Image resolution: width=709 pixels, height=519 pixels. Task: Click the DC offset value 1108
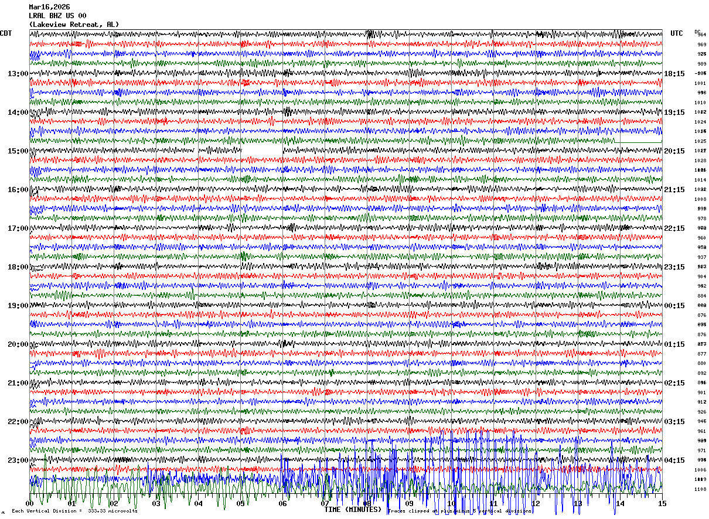click(700, 489)
